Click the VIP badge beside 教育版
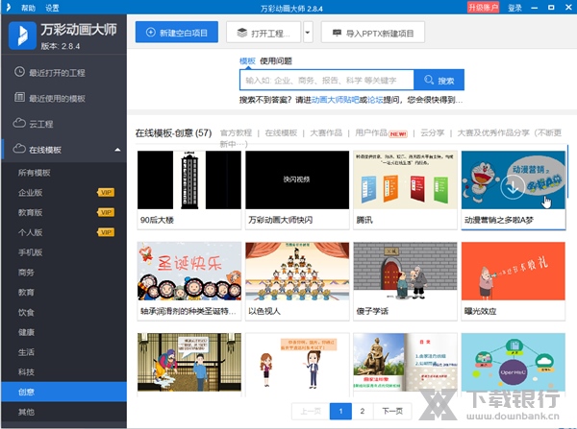Viewport: 577px width, 429px height. tap(106, 212)
